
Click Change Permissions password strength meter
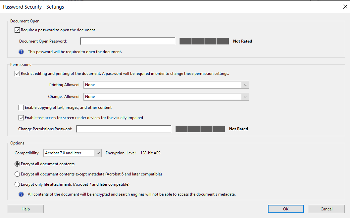click(x=200, y=129)
